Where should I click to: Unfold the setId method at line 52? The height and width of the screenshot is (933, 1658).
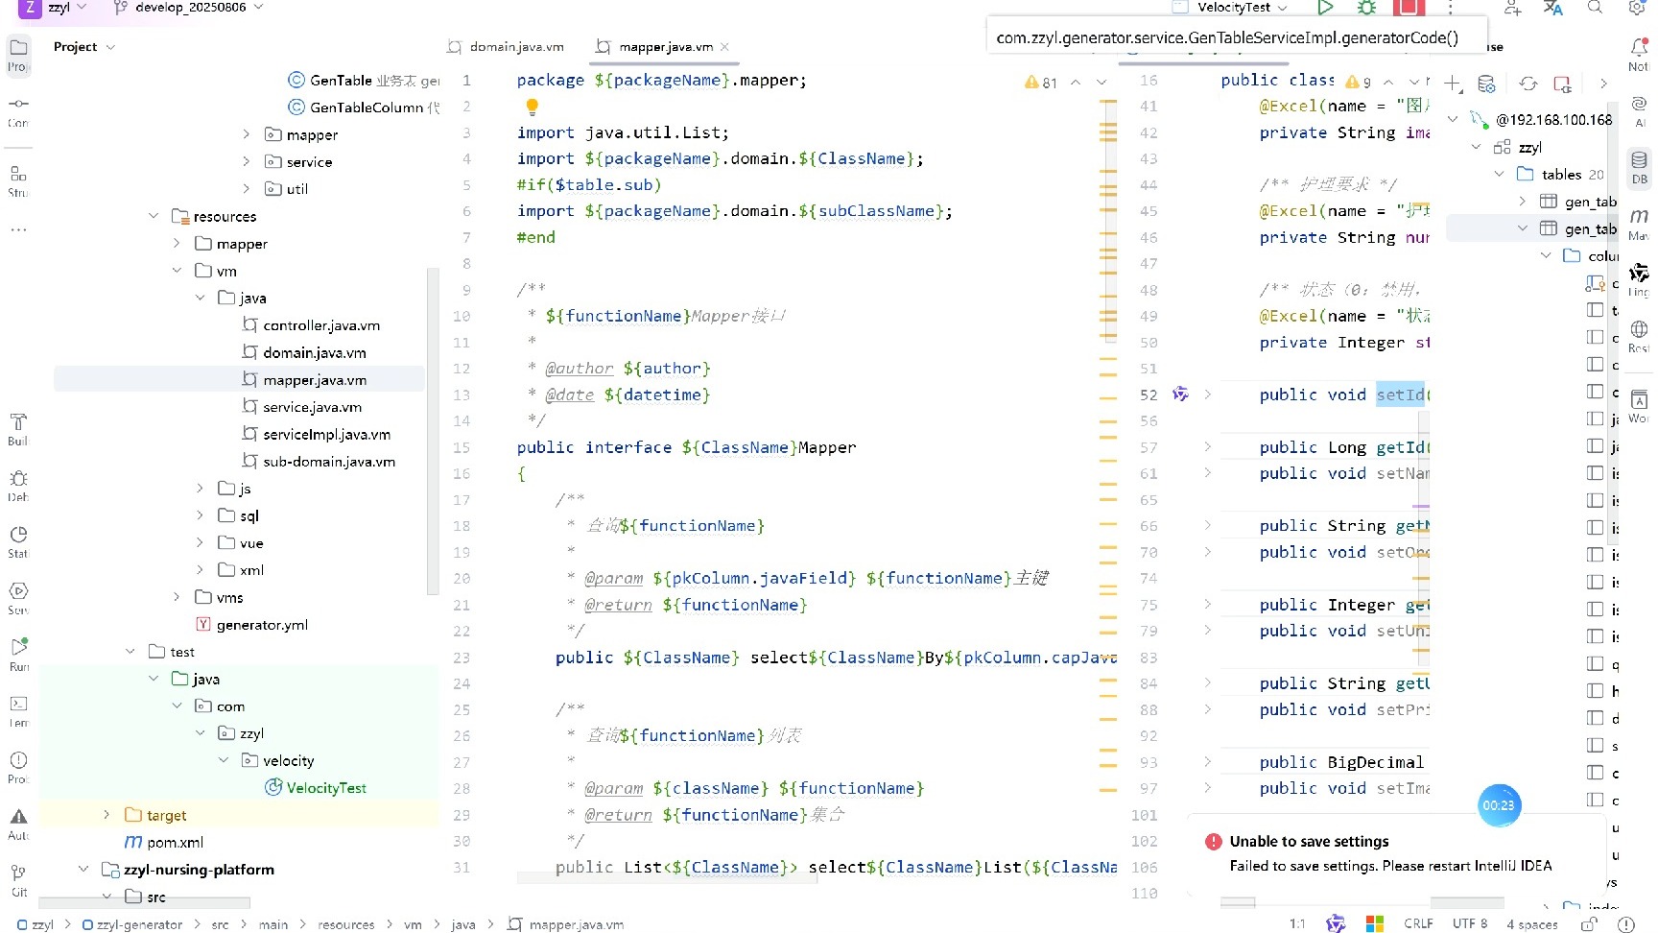[1208, 395]
